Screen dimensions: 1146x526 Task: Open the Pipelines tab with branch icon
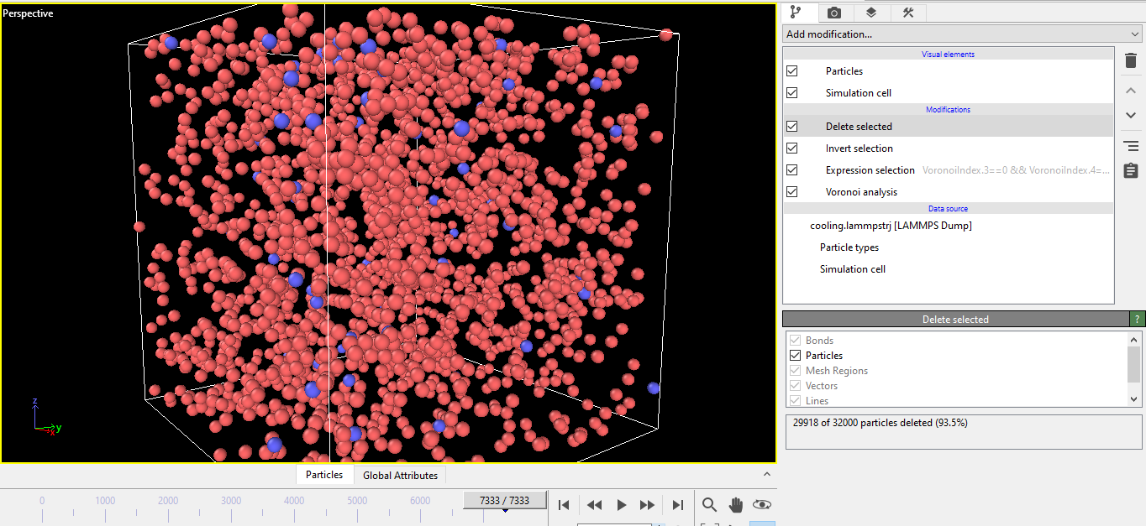pyautogui.click(x=797, y=12)
